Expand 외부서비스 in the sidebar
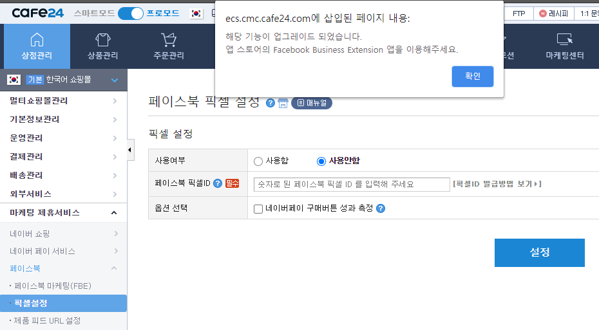Viewport: 599px width, 330px height. click(63, 194)
